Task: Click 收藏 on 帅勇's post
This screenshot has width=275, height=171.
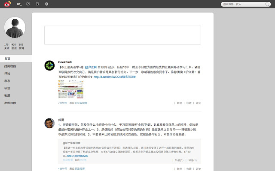Action: 189,169
